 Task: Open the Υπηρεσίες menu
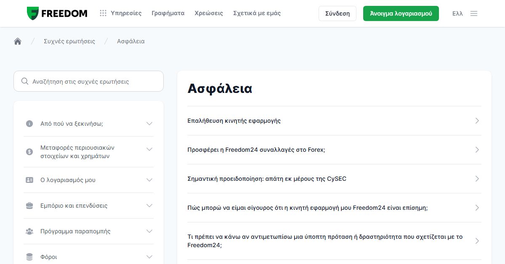click(x=126, y=13)
